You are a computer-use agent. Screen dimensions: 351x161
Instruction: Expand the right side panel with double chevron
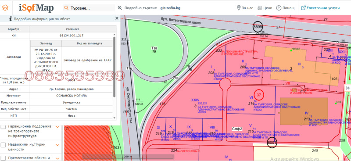pos(347,88)
